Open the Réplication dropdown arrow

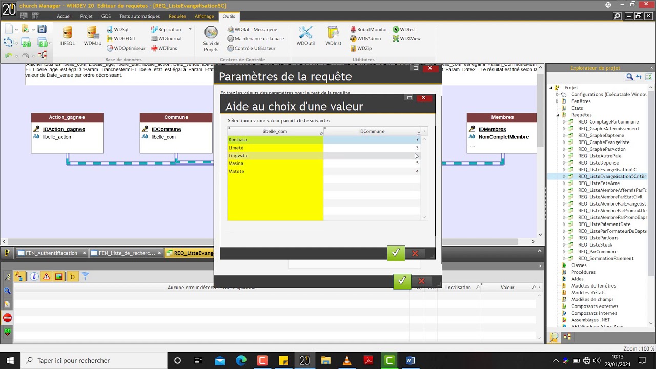[190, 30]
